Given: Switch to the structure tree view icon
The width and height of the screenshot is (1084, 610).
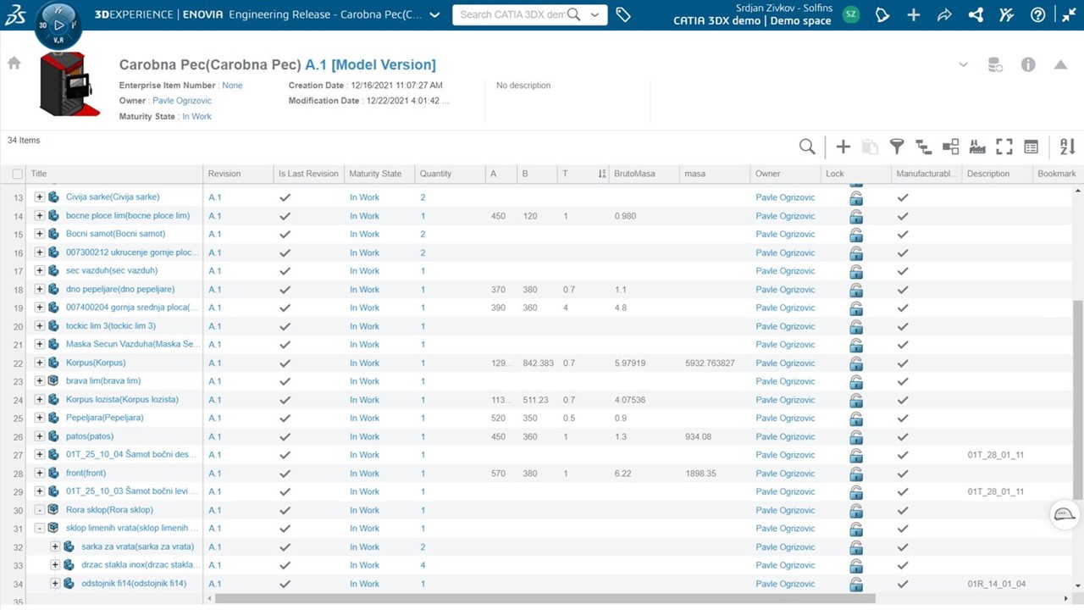Looking at the screenshot, I should tap(923, 146).
